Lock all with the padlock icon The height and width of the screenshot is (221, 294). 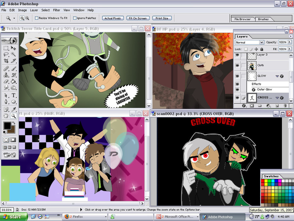[262, 49]
